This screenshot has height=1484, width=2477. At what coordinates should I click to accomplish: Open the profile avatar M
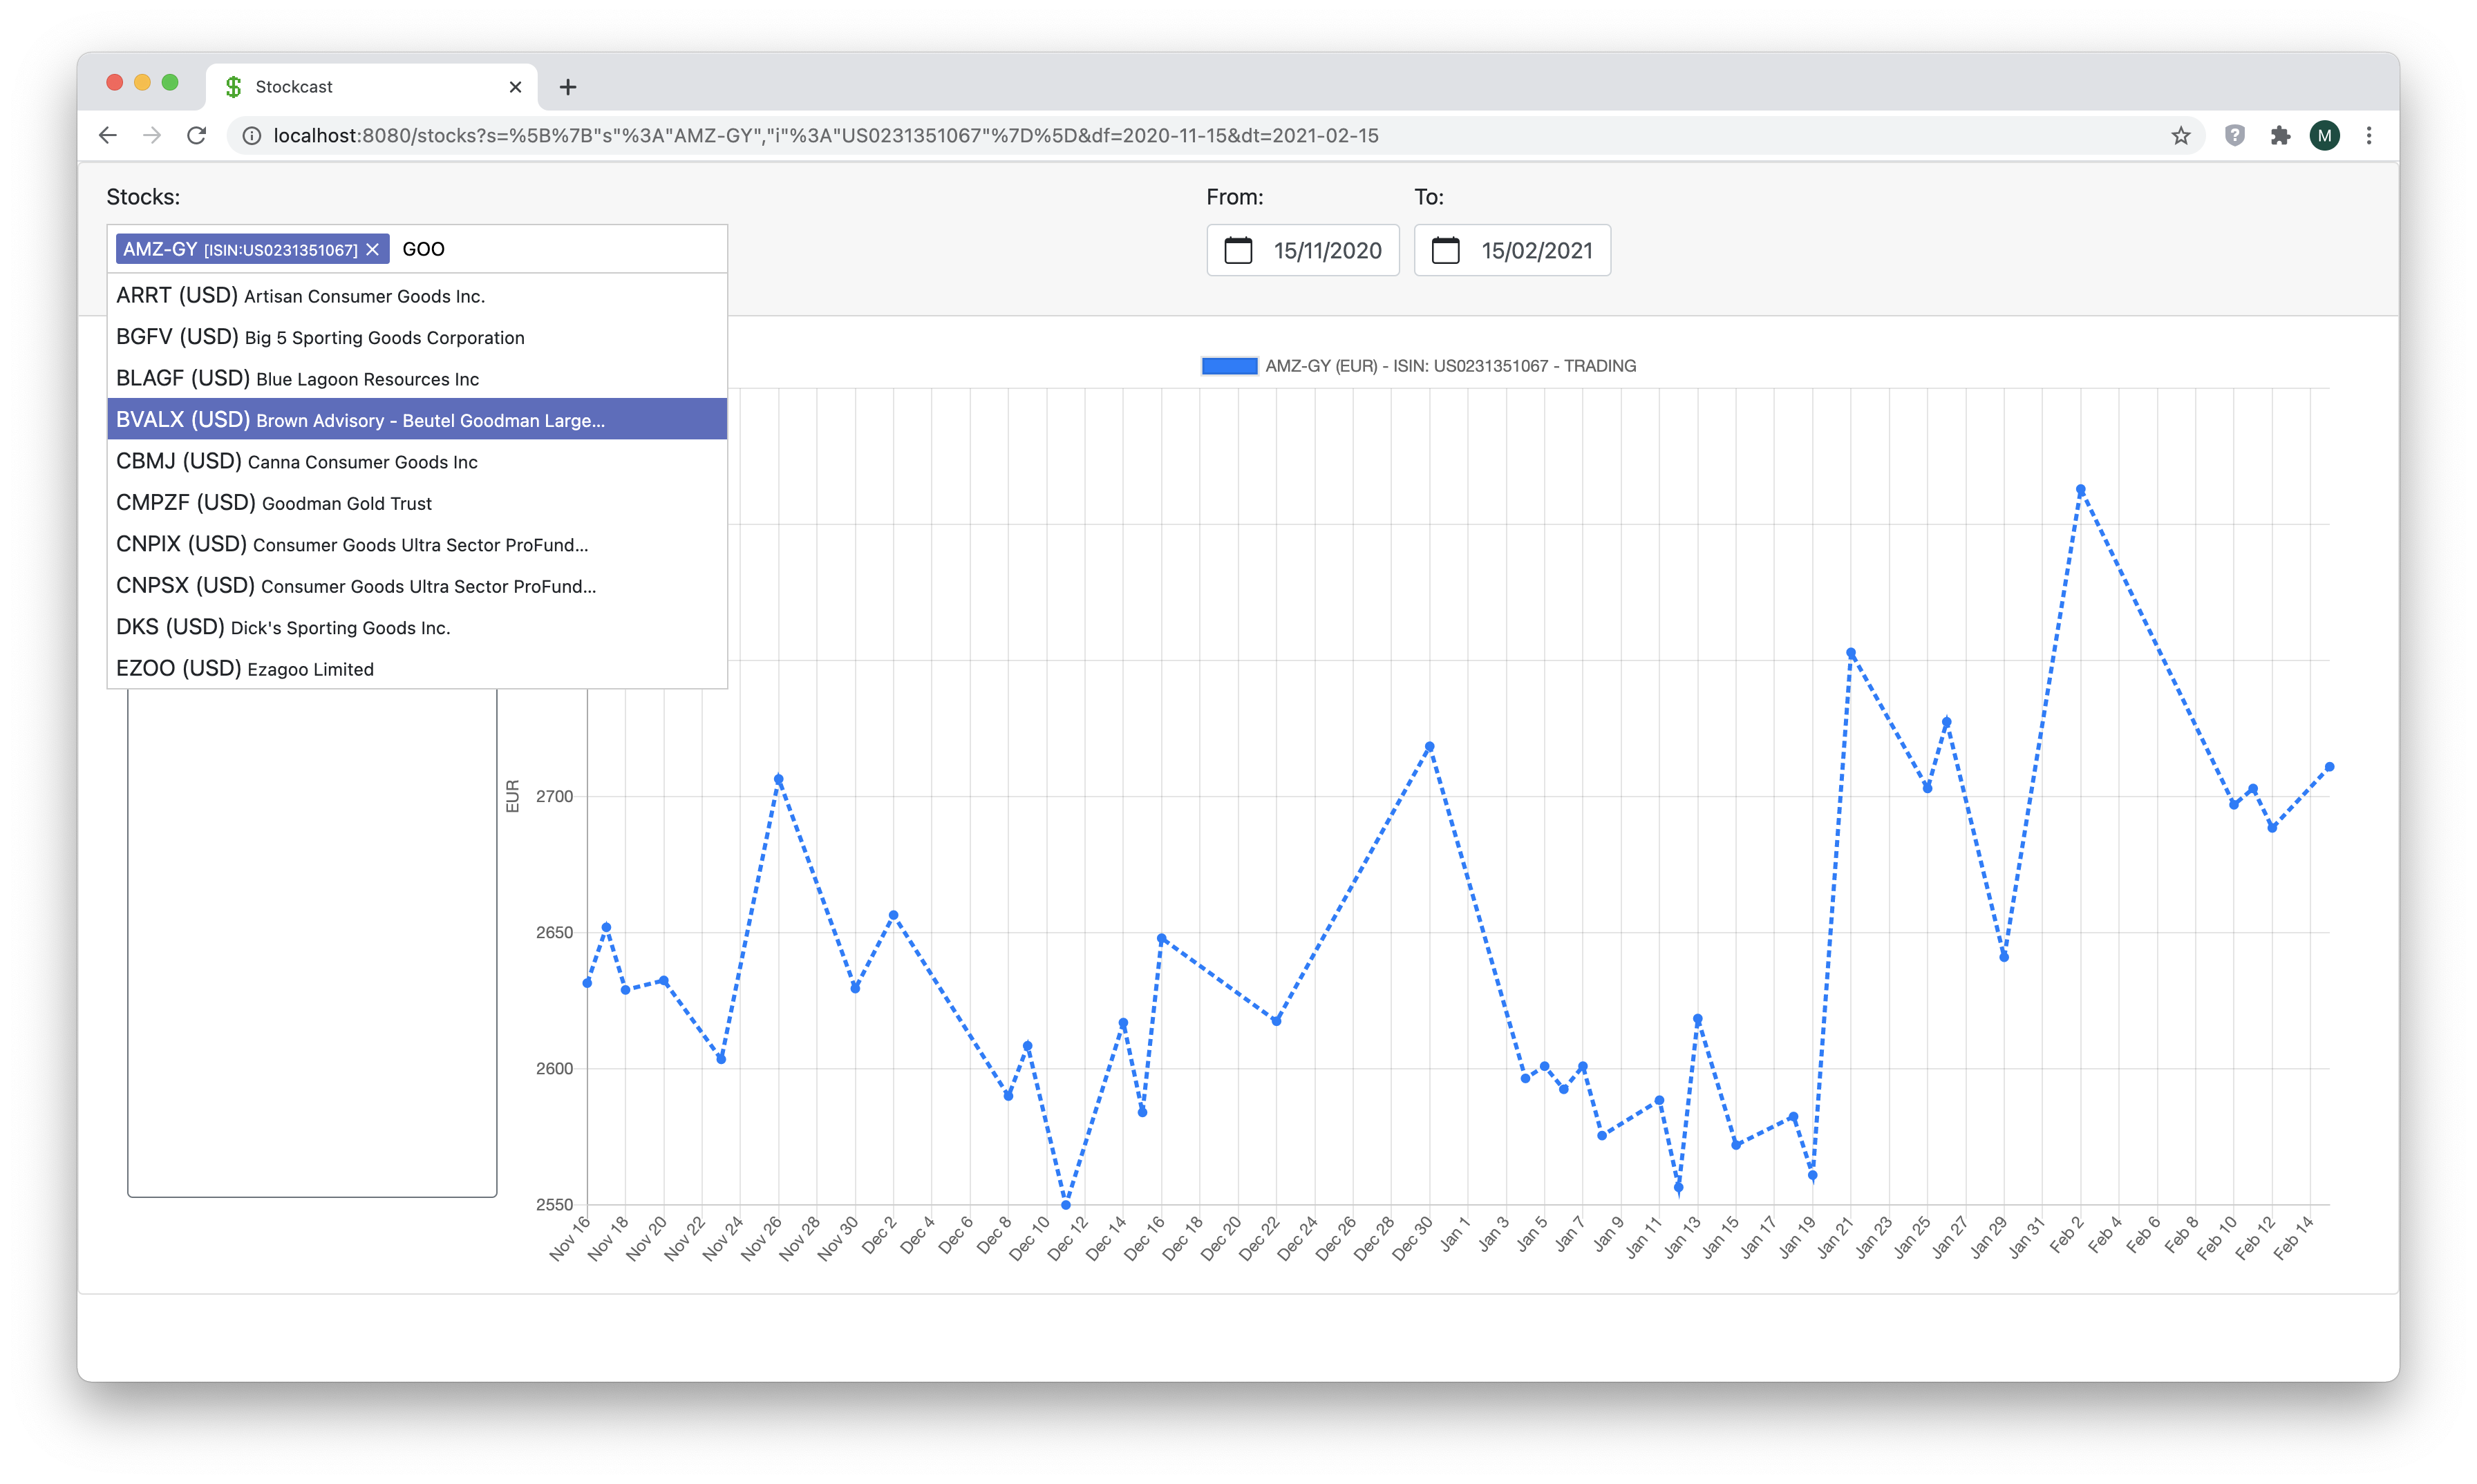coord(2324,135)
